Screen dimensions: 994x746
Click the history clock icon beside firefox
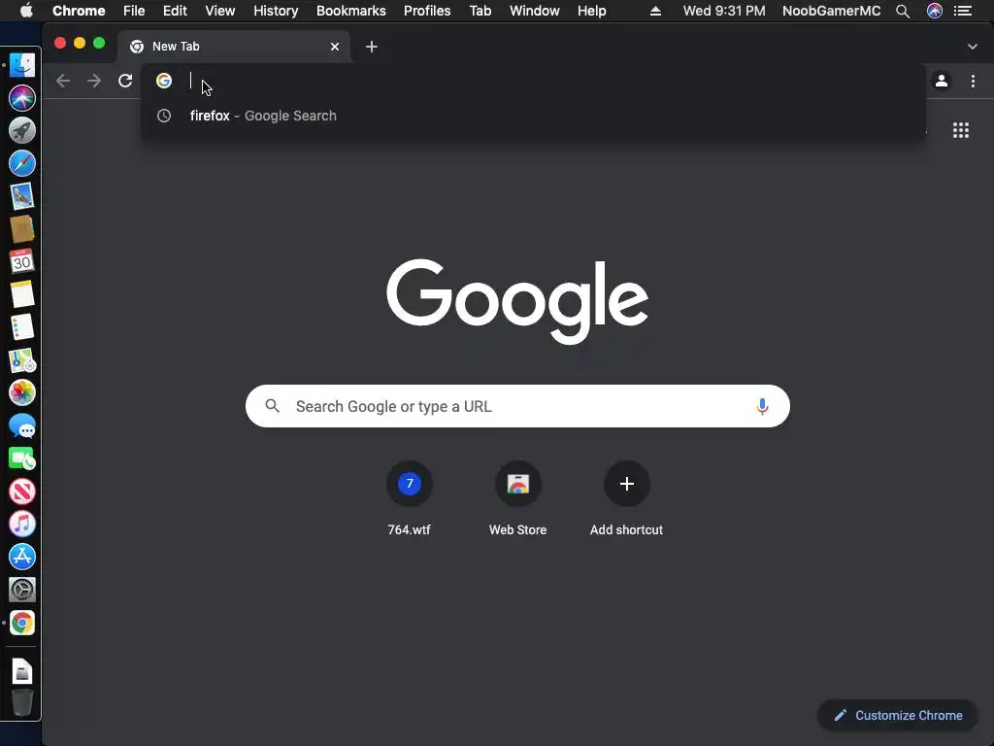point(164,116)
